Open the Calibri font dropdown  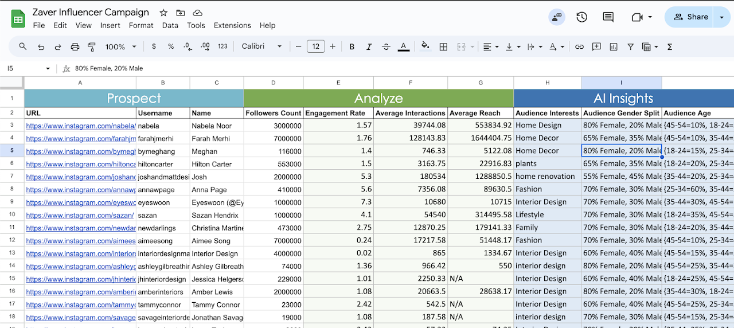click(x=261, y=46)
